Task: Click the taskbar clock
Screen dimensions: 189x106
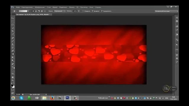Action: pyautogui.click(x=173, y=98)
